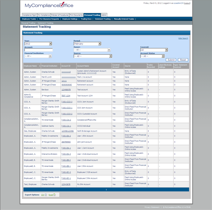212x210 pixels.
Task: Click Privacy Statement footer link
Action: point(152,207)
